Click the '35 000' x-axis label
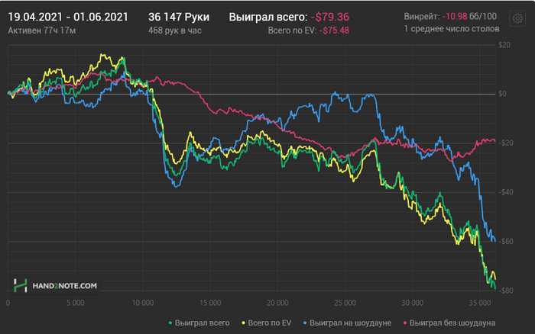Image resolution: width=535 pixels, height=334 pixels. 479,303
